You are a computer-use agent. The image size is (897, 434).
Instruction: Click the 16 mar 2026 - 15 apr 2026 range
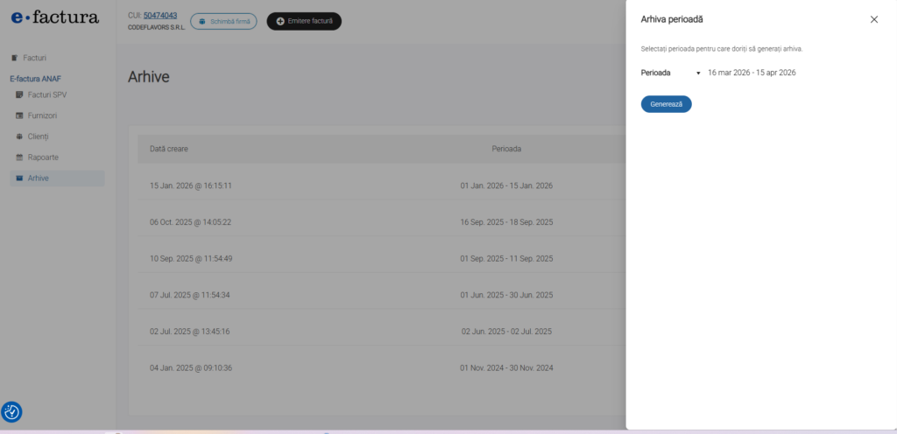pos(751,73)
